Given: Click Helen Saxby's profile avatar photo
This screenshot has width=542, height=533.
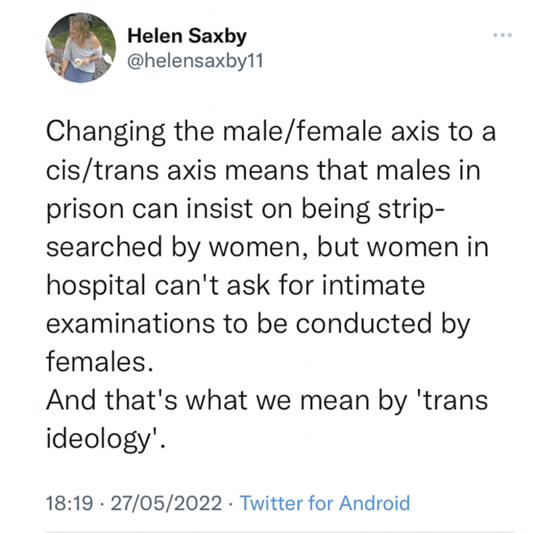Looking at the screenshot, I should point(81,47).
